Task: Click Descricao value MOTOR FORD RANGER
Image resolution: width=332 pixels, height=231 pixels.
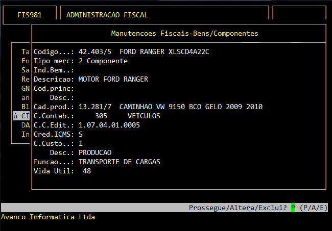Action: pos(113,80)
